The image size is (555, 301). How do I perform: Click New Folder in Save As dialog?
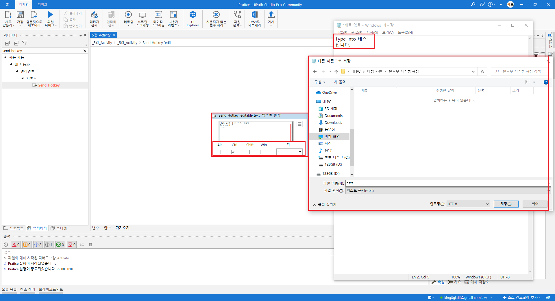[x=340, y=82]
